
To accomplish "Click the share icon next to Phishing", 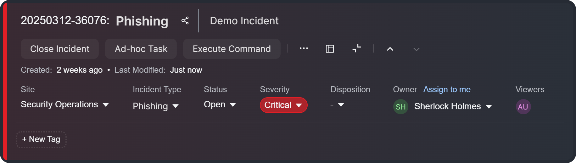I will 185,21.
